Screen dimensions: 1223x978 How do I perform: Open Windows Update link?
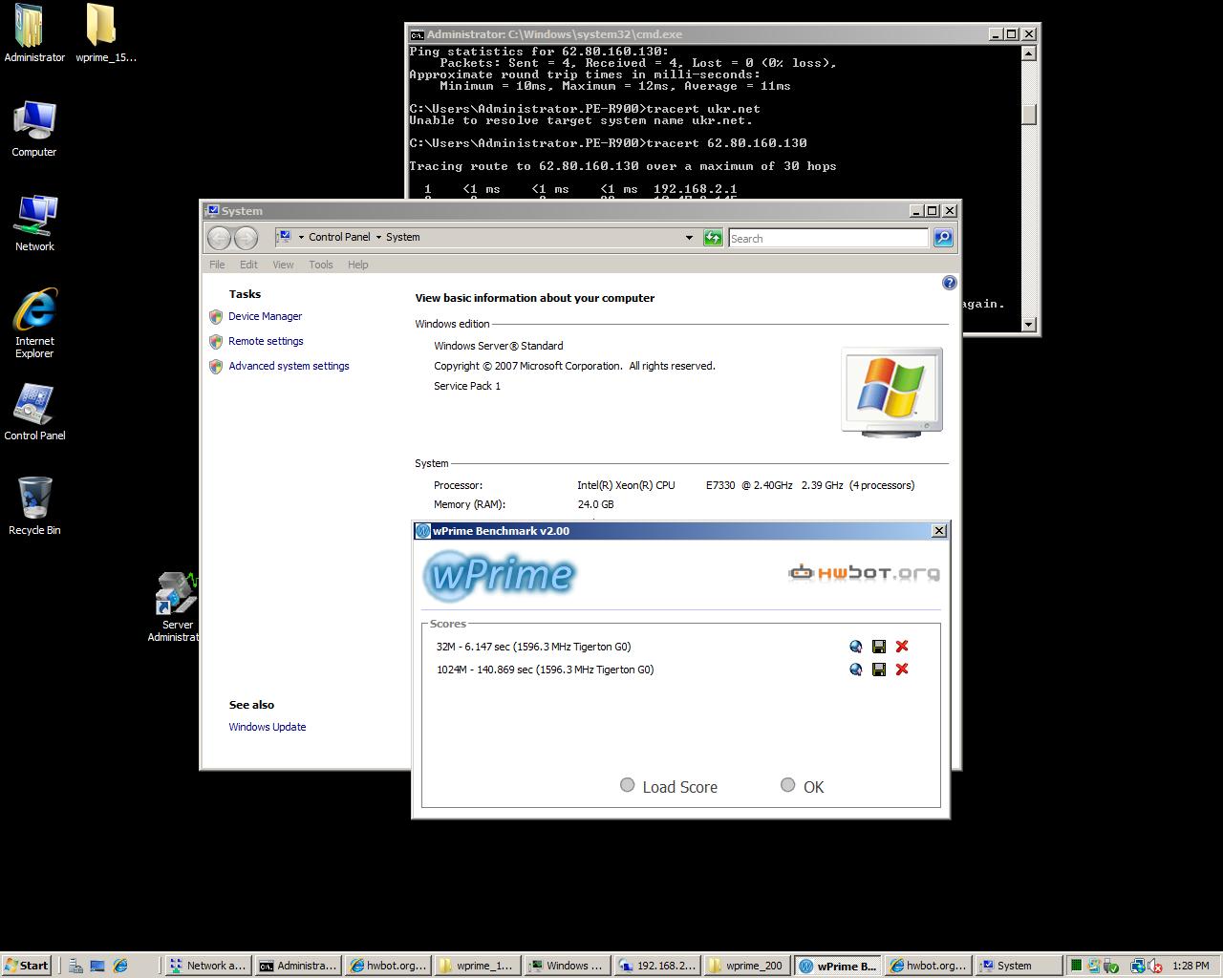pyautogui.click(x=268, y=727)
